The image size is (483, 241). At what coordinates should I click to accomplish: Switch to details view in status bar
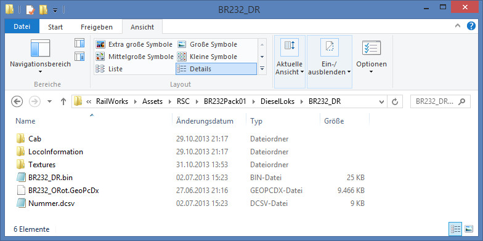click(456, 229)
